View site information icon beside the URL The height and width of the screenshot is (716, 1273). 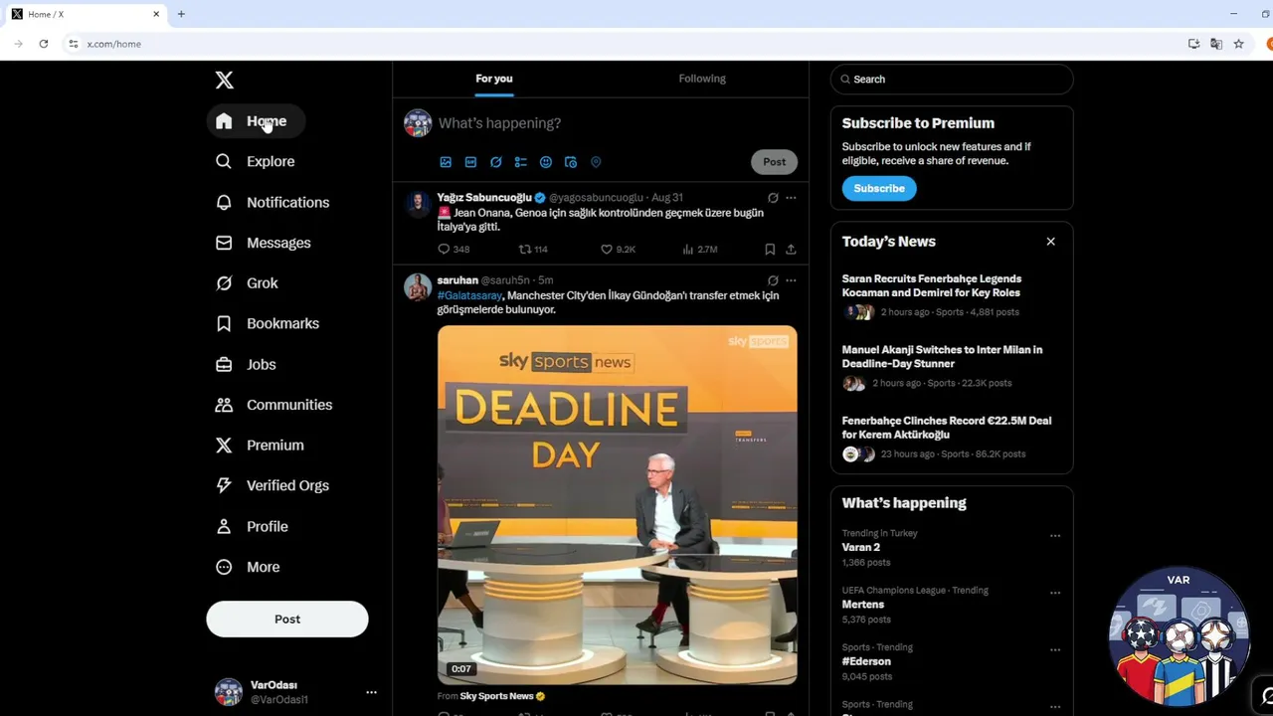tap(73, 44)
